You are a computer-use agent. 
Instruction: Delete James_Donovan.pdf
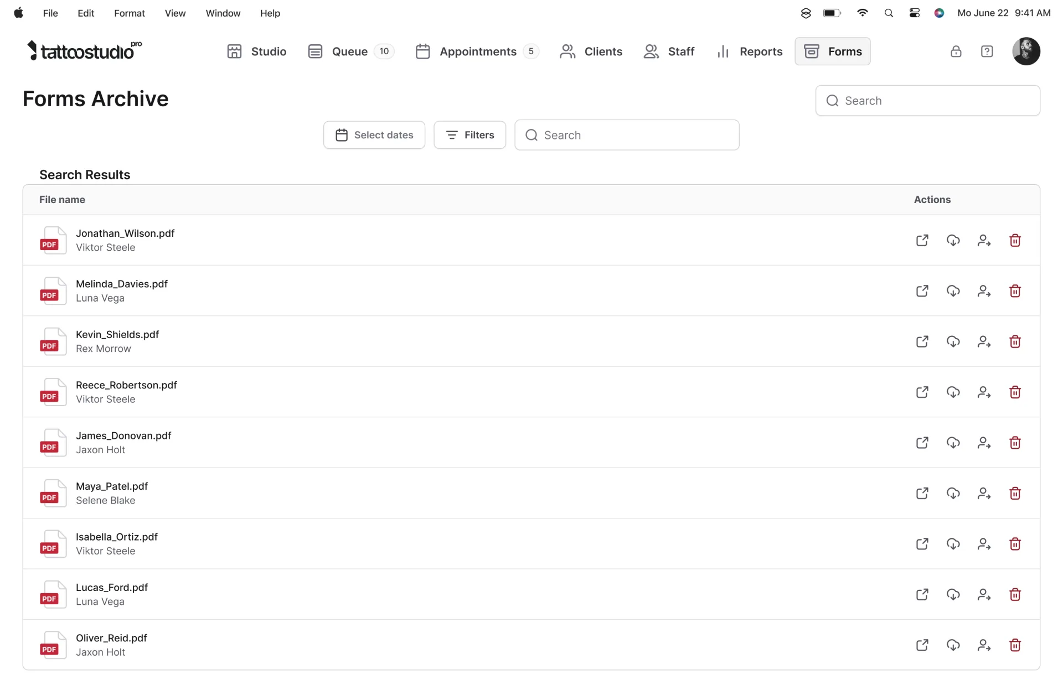1015,443
